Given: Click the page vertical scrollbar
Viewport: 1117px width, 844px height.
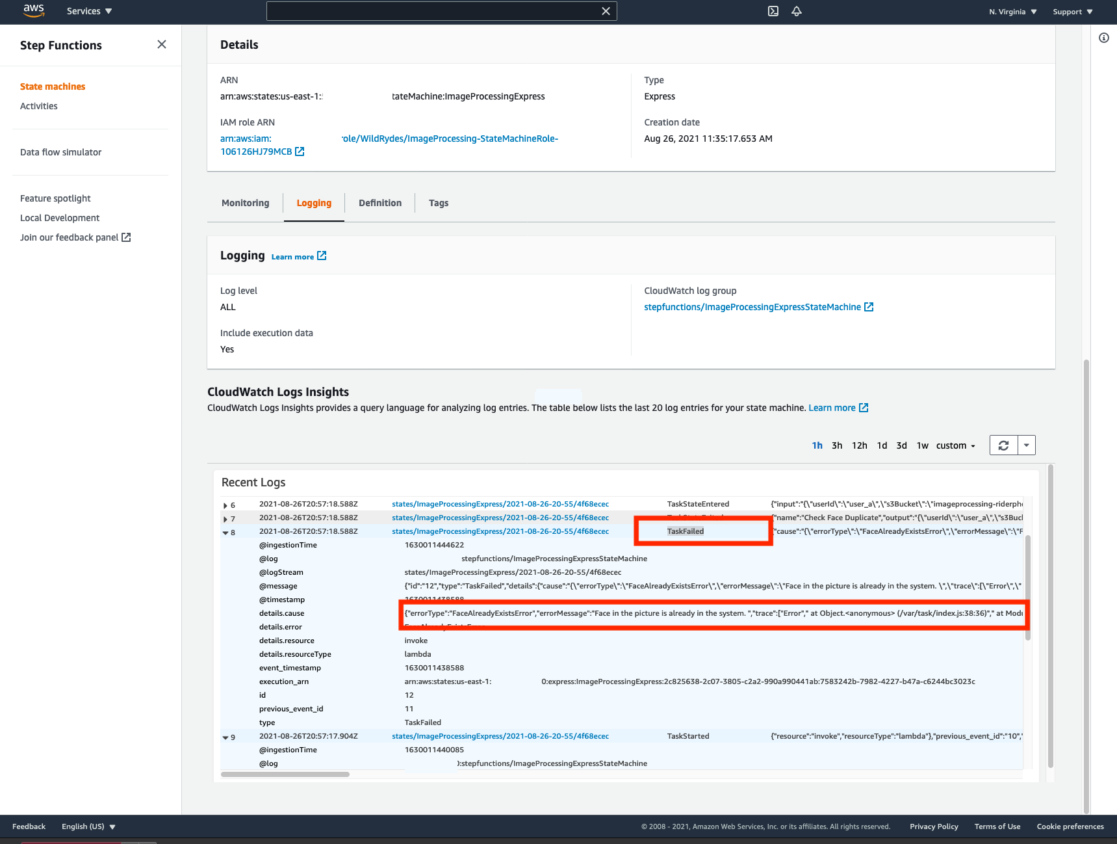Looking at the screenshot, I should [x=1086, y=585].
